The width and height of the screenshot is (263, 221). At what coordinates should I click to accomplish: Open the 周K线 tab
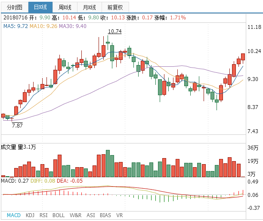[65, 7]
